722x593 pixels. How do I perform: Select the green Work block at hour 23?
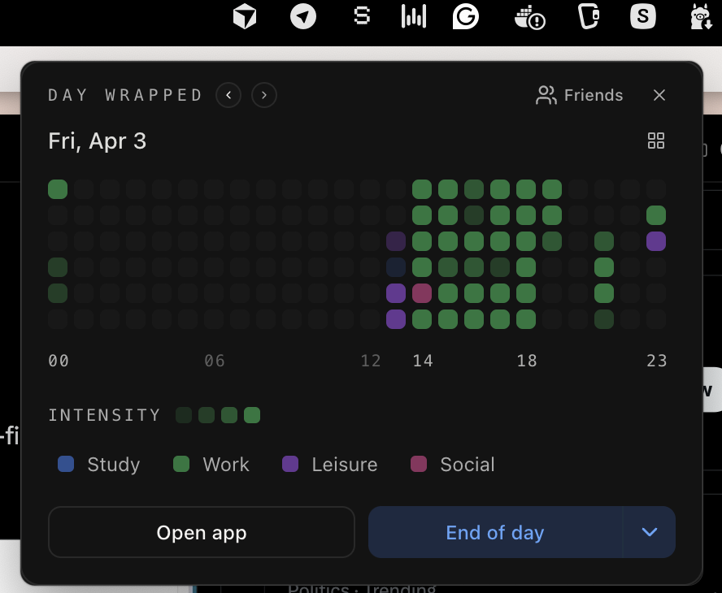(655, 215)
